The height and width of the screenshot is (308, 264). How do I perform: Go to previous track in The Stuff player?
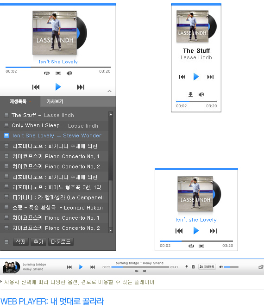tap(182, 77)
